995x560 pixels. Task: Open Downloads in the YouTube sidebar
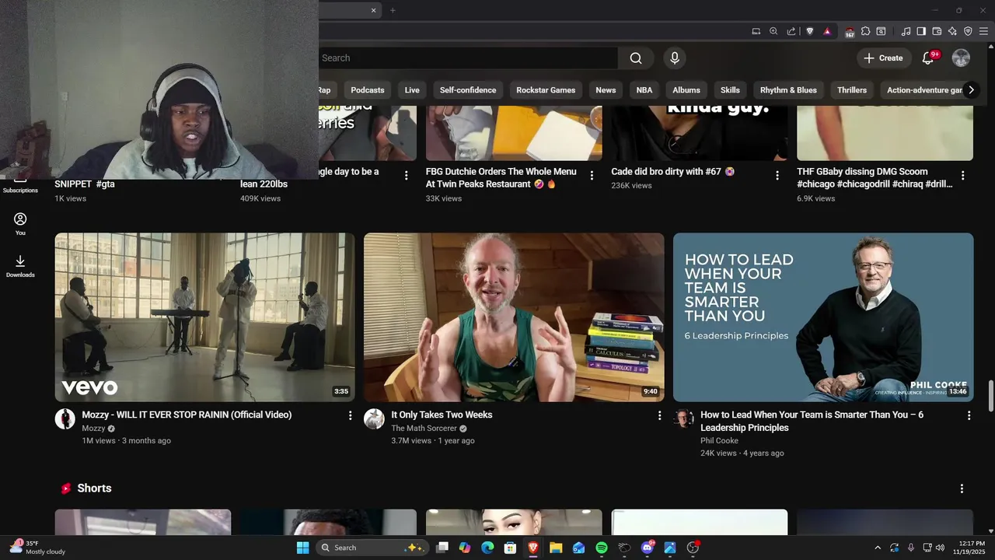click(20, 266)
